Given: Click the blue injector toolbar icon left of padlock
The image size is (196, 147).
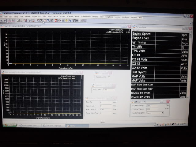Looking at the screenshot, I should [48, 21].
